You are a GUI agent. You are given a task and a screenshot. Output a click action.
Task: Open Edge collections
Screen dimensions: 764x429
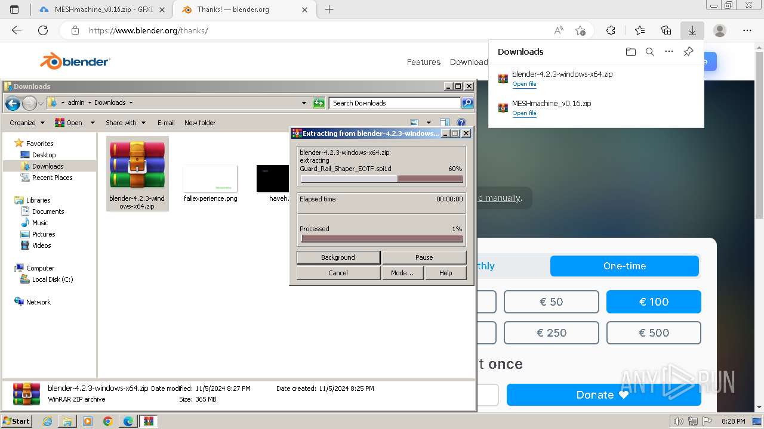pyautogui.click(x=666, y=30)
